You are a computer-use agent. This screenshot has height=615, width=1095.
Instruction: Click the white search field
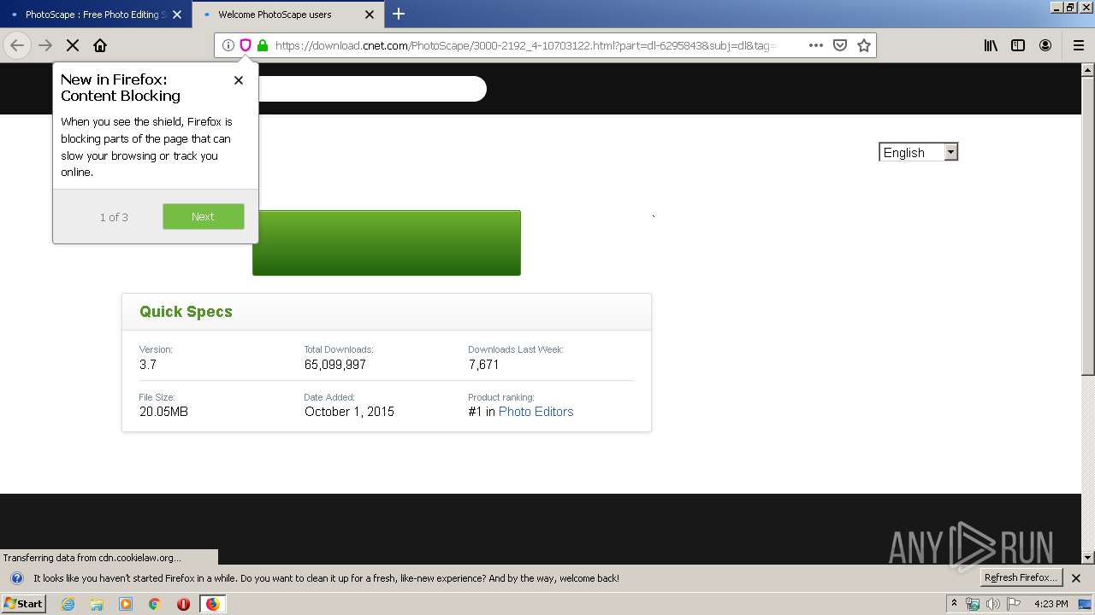coord(372,89)
